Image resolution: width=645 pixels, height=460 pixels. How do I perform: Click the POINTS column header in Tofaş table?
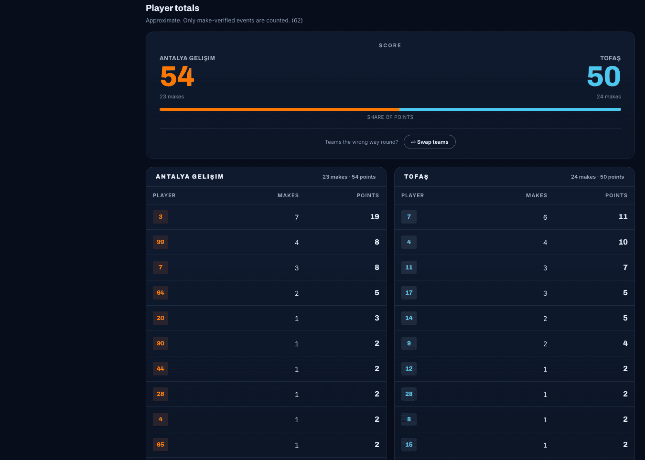point(616,195)
